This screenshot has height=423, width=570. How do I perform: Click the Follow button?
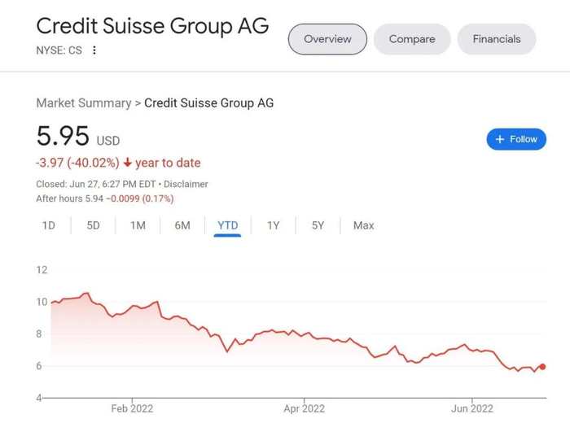click(x=516, y=139)
